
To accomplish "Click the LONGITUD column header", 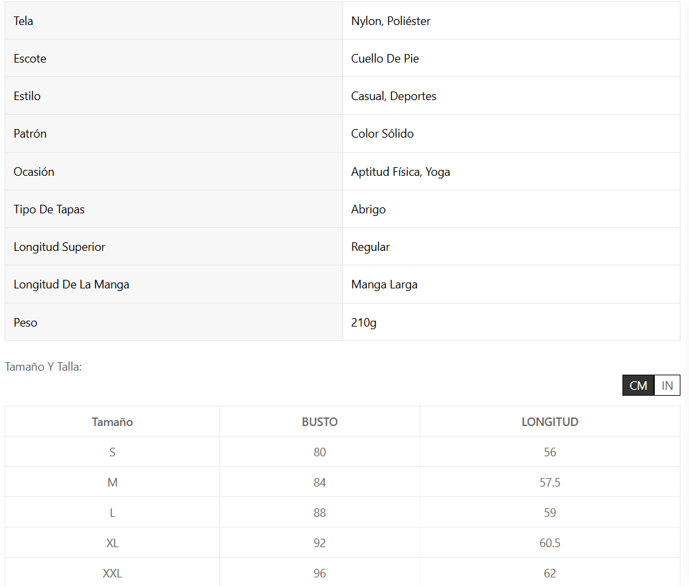I will tap(549, 422).
